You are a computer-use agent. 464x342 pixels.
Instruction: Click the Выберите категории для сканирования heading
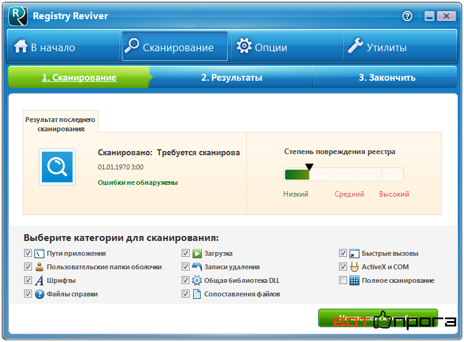[121, 238]
